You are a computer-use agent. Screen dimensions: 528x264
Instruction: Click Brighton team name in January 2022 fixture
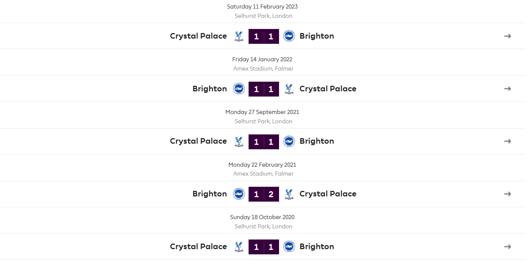210,89
